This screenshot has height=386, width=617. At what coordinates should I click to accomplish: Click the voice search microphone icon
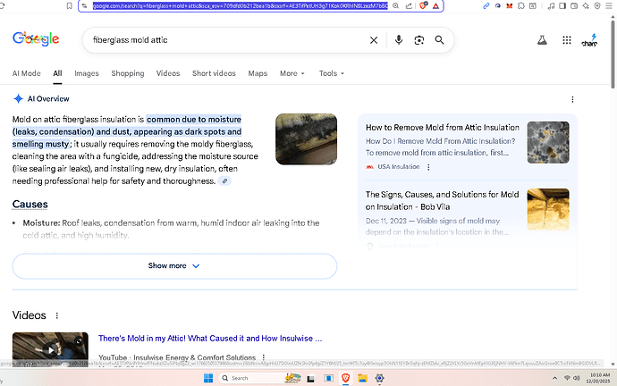point(397,40)
